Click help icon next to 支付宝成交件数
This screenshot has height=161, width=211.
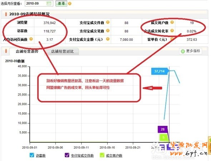(108, 22)
